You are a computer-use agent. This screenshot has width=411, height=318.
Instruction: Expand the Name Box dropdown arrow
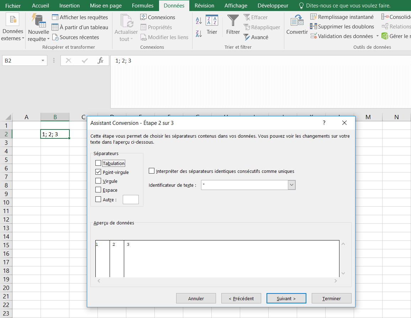[x=43, y=61]
